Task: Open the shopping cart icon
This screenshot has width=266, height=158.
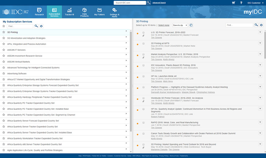Action: click(x=234, y=3)
